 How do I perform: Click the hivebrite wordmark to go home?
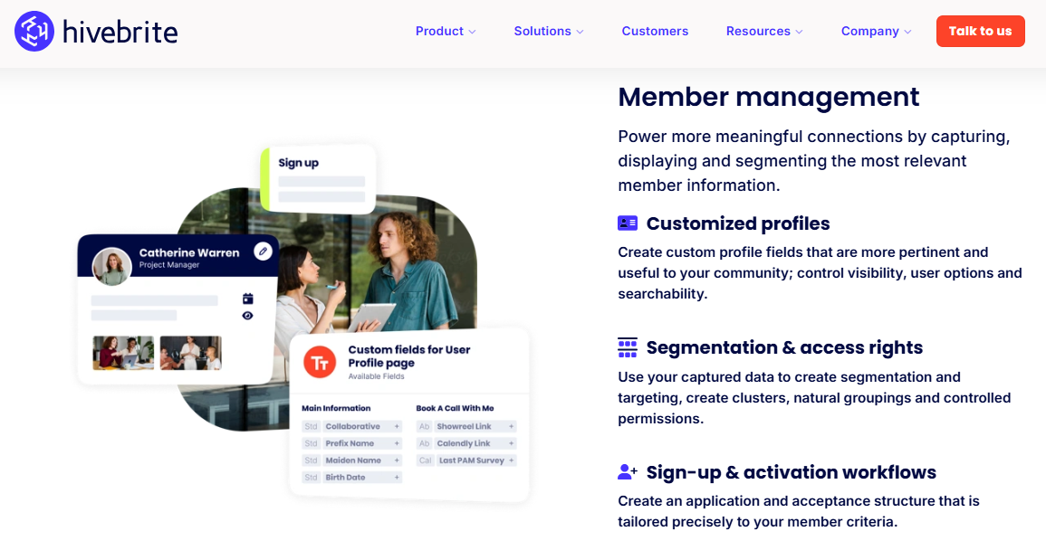tap(119, 31)
